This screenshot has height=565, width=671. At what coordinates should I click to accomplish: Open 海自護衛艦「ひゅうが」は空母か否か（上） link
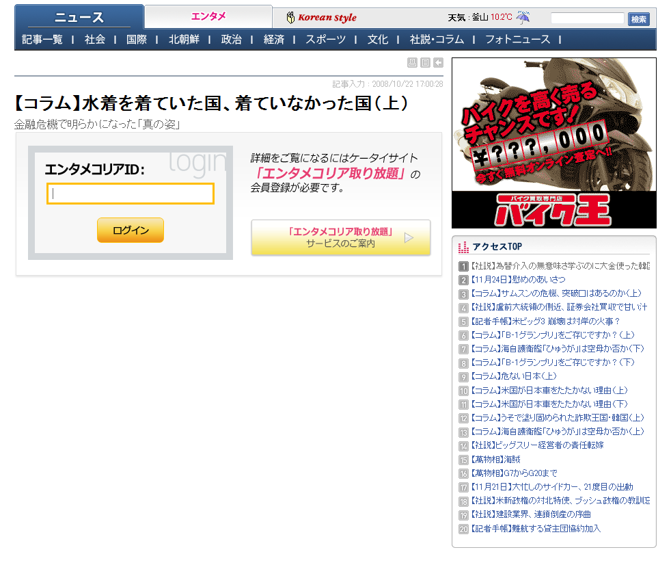tap(558, 432)
